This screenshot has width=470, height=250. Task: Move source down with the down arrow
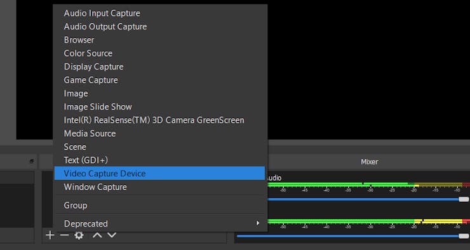(x=112, y=235)
